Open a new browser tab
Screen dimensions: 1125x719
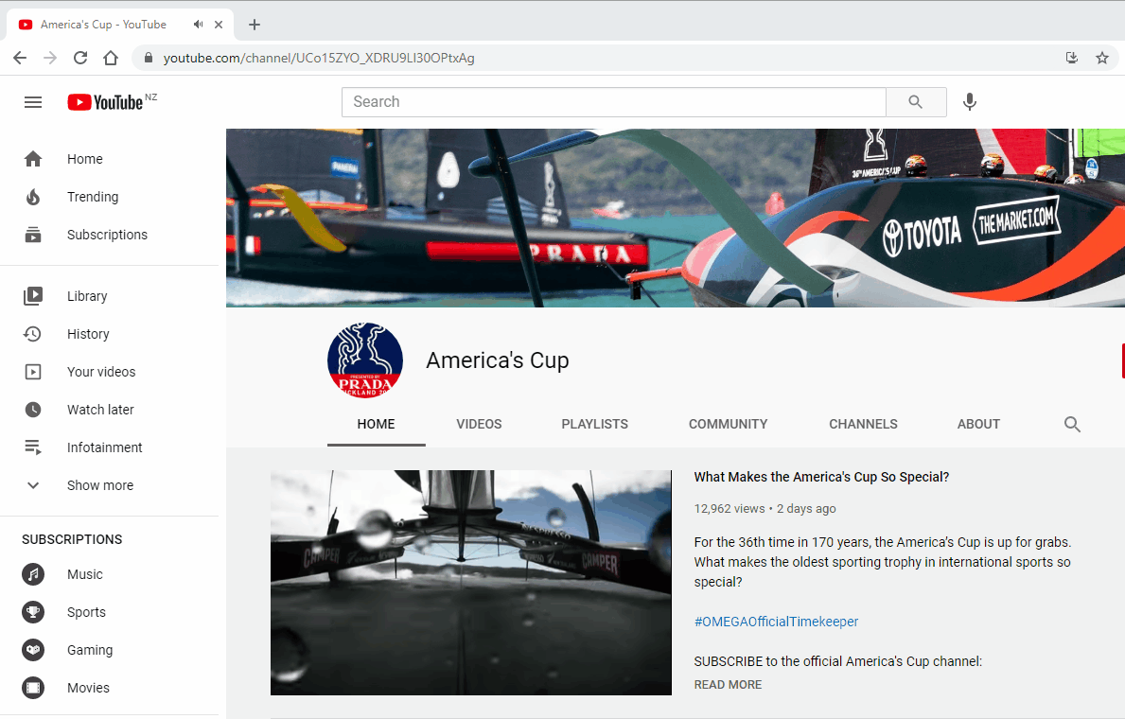(x=254, y=25)
